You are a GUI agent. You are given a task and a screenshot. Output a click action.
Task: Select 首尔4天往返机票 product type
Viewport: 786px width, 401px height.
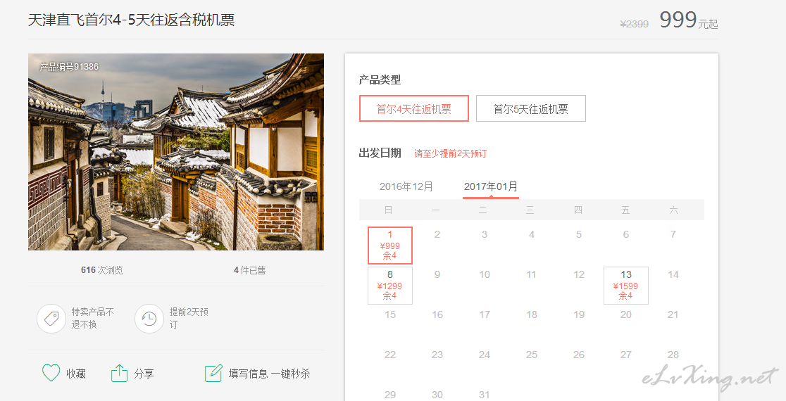(x=414, y=108)
